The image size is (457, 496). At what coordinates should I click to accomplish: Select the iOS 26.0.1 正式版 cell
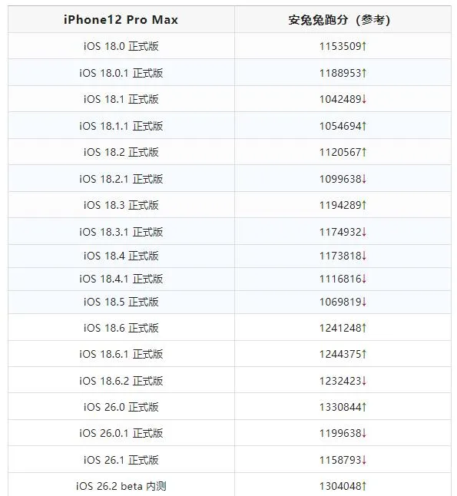pyautogui.click(x=121, y=433)
